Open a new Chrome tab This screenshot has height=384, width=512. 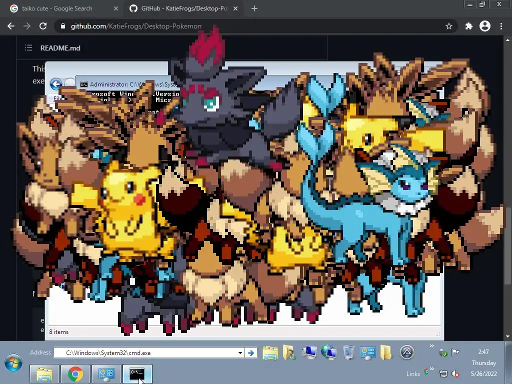coord(254,8)
